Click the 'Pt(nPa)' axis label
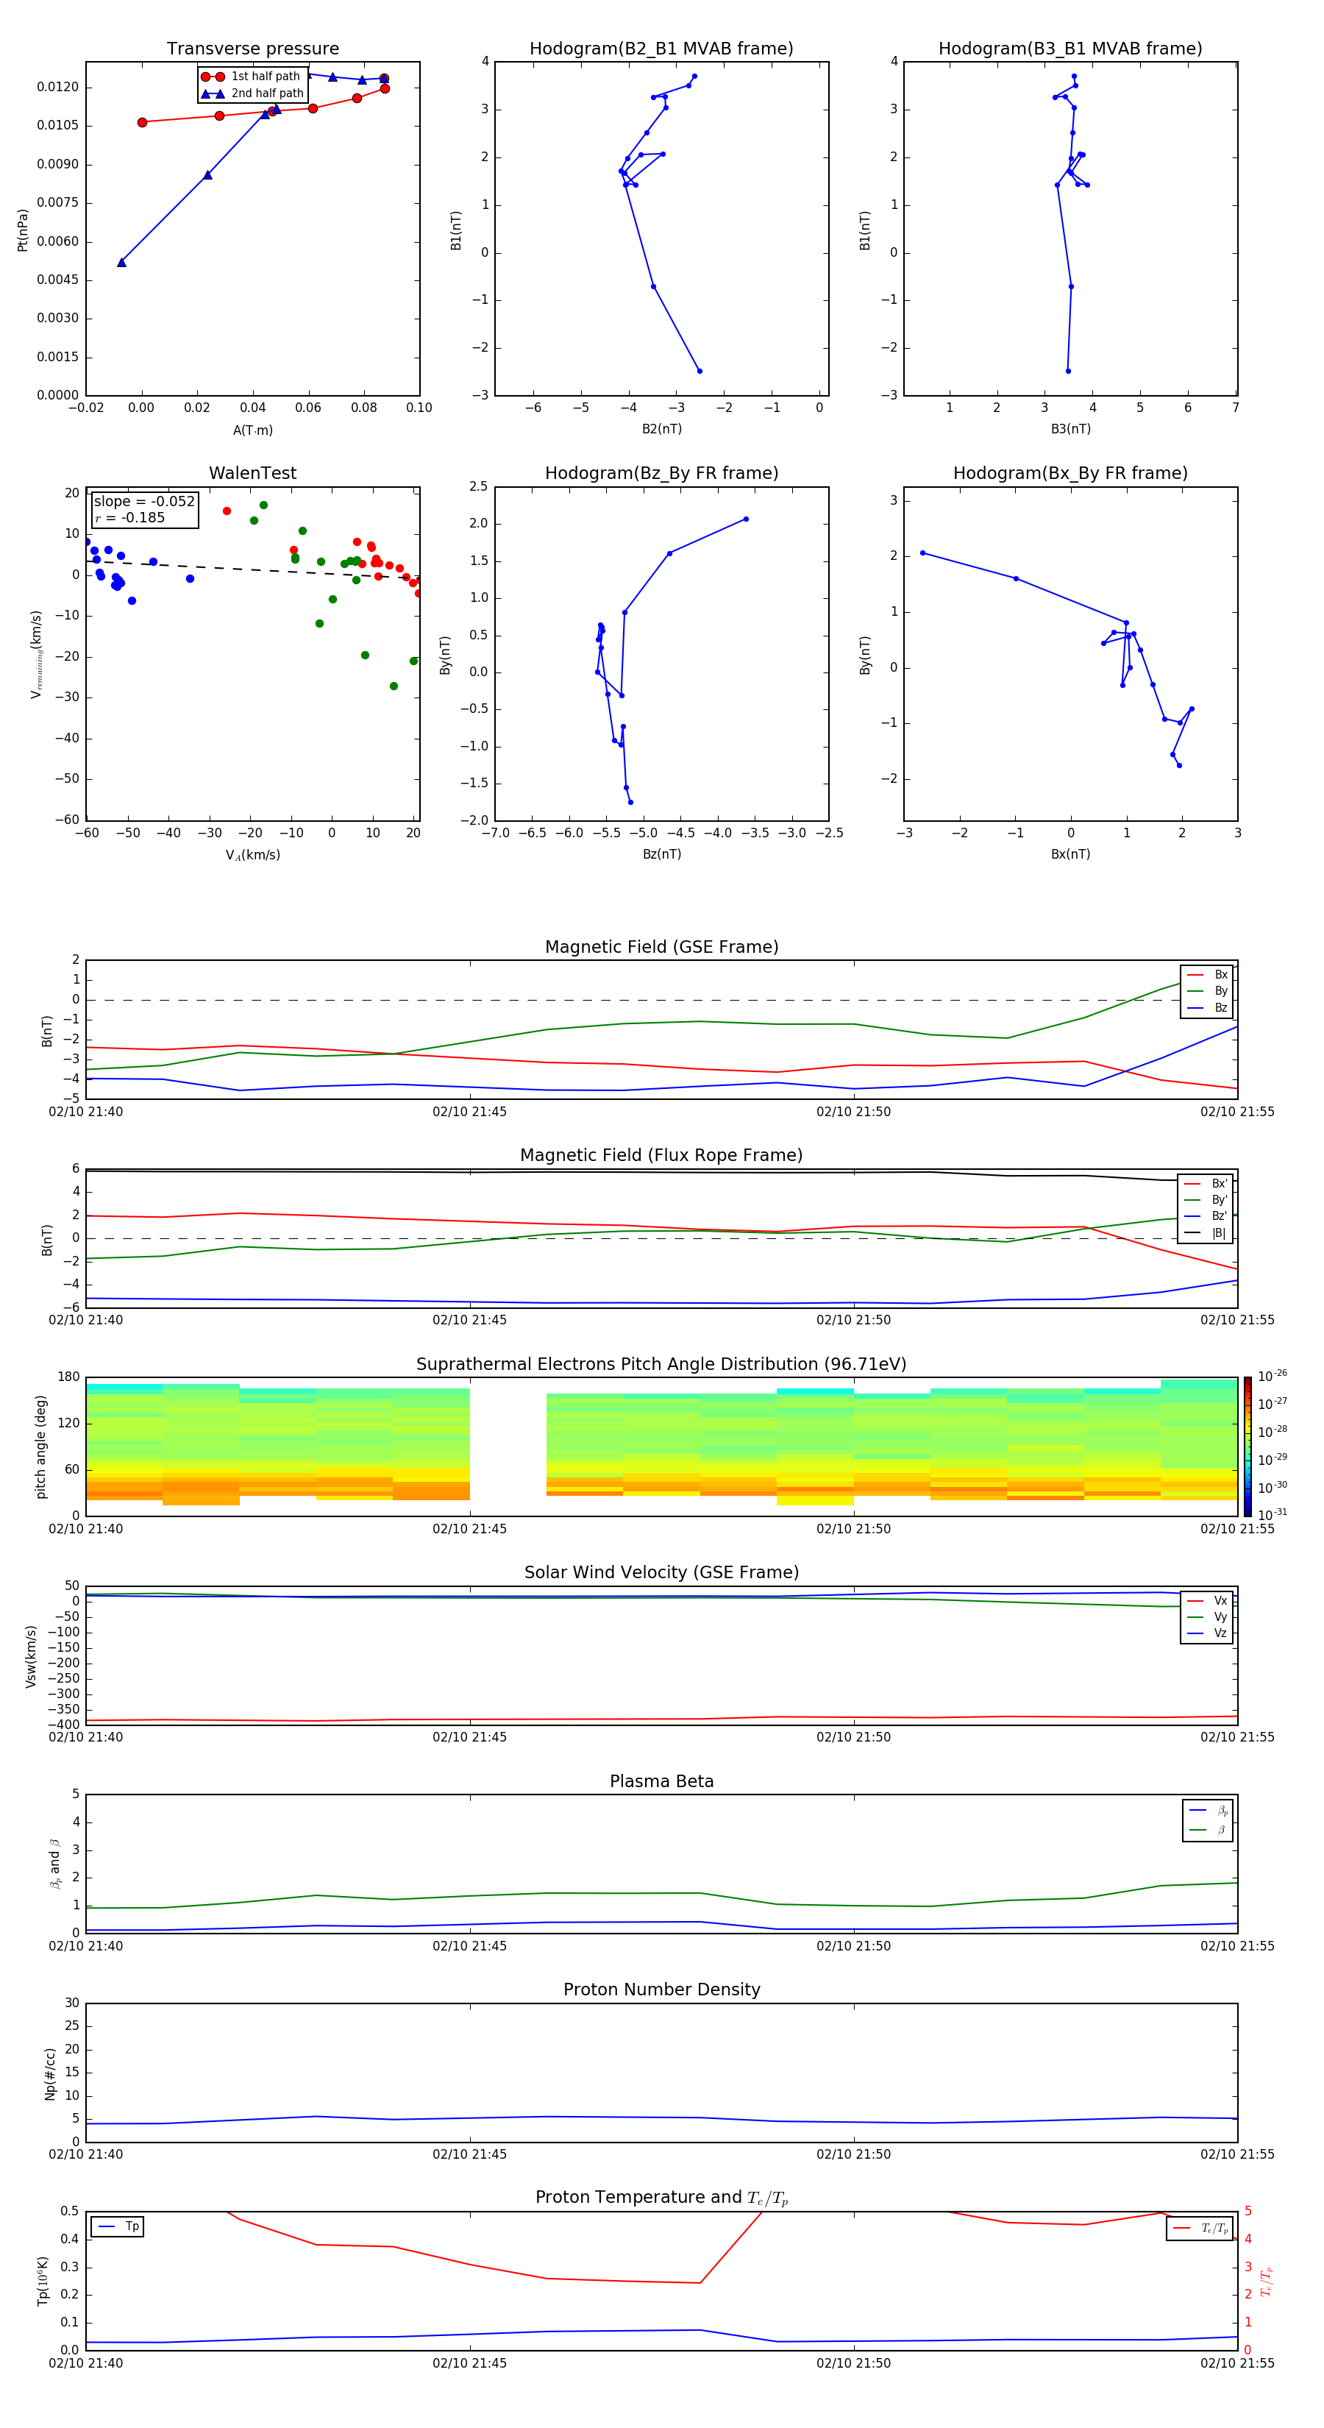 tap(23, 230)
